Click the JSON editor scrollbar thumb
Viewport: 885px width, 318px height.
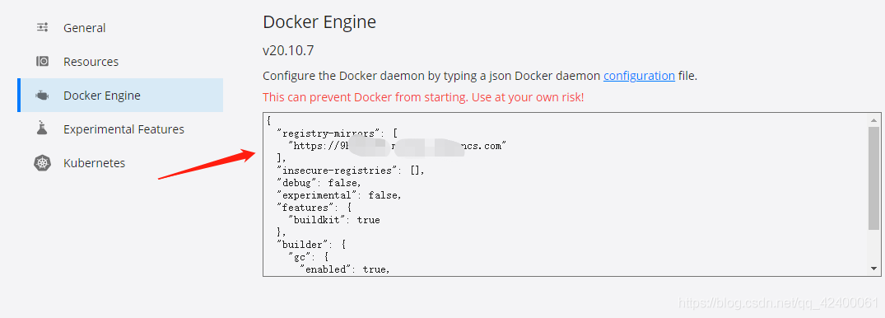click(873, 178)
